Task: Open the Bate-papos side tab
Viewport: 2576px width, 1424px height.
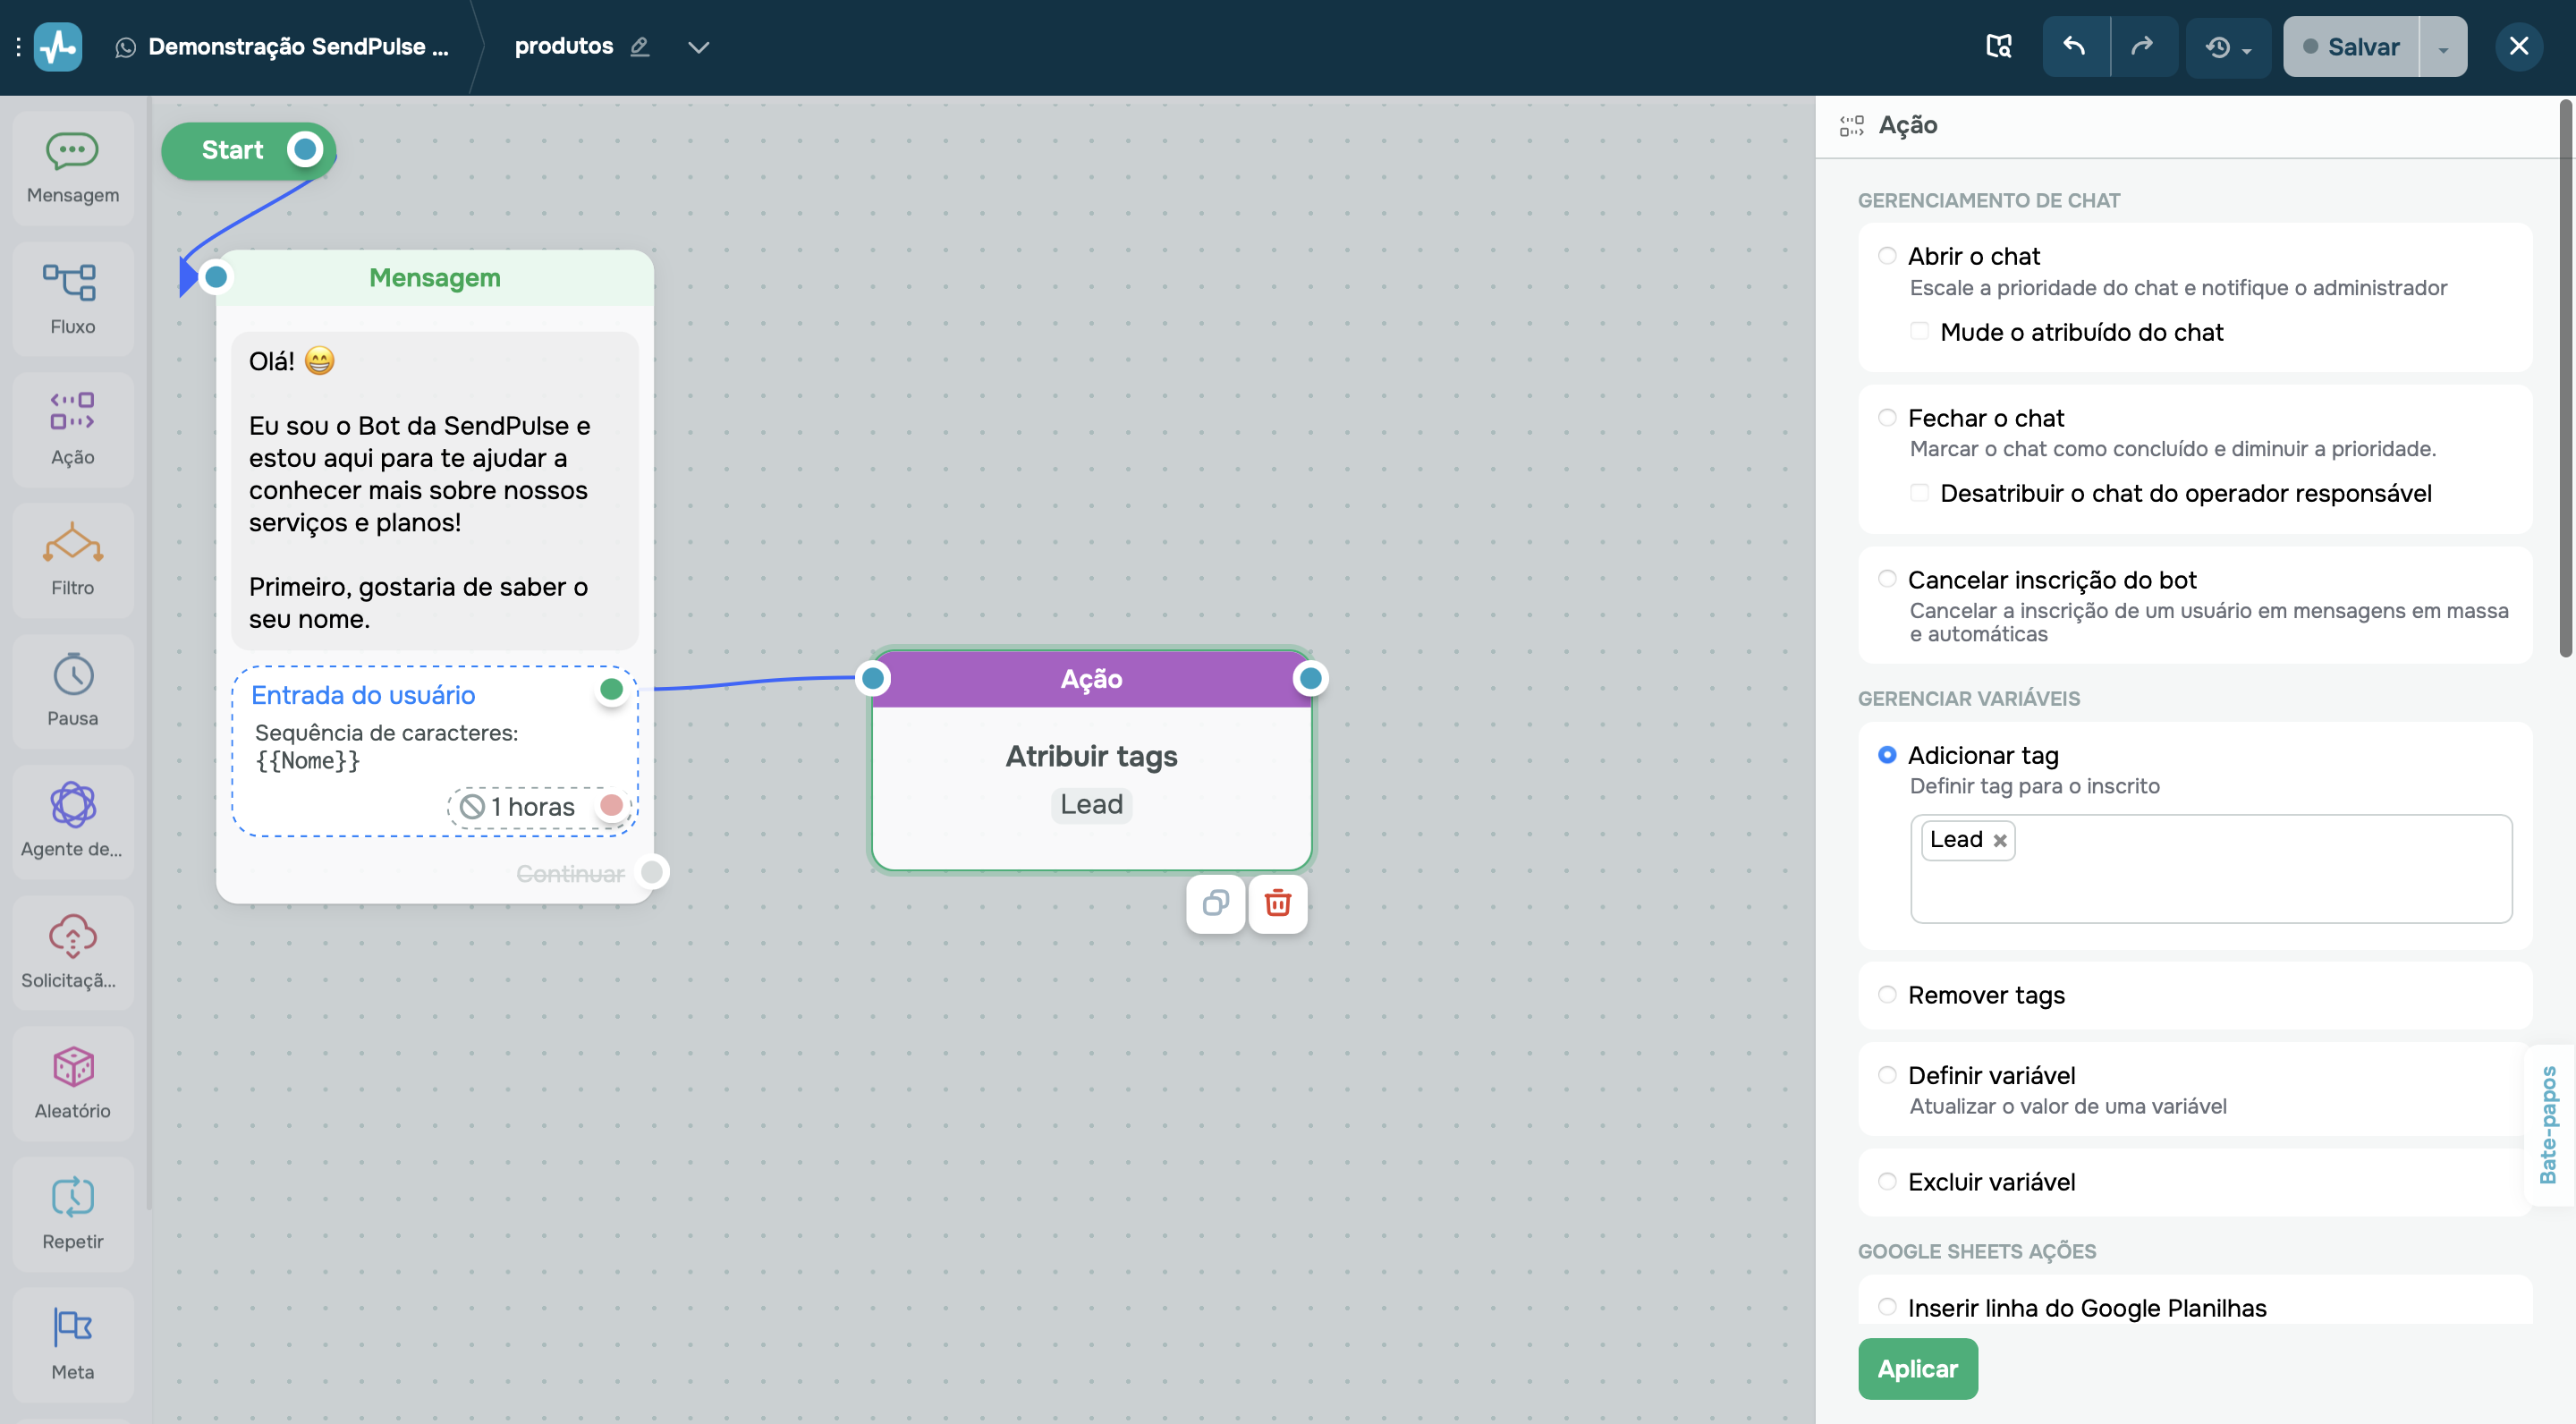Action: point(2549,1125)
